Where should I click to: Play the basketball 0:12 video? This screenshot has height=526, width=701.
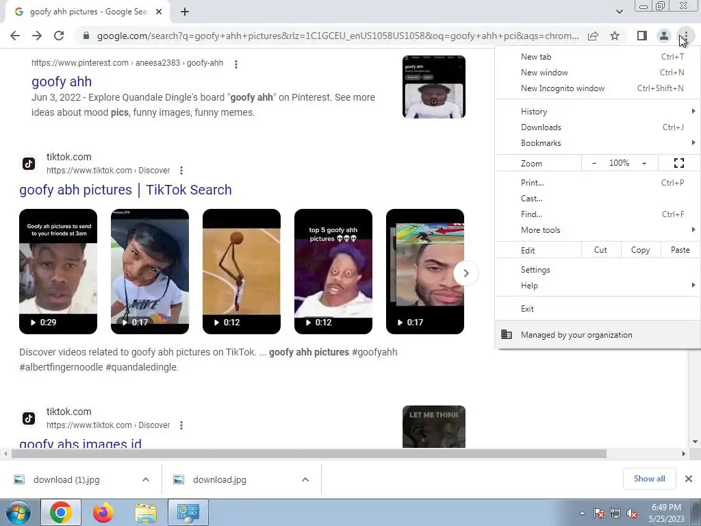tap(242, 271)
